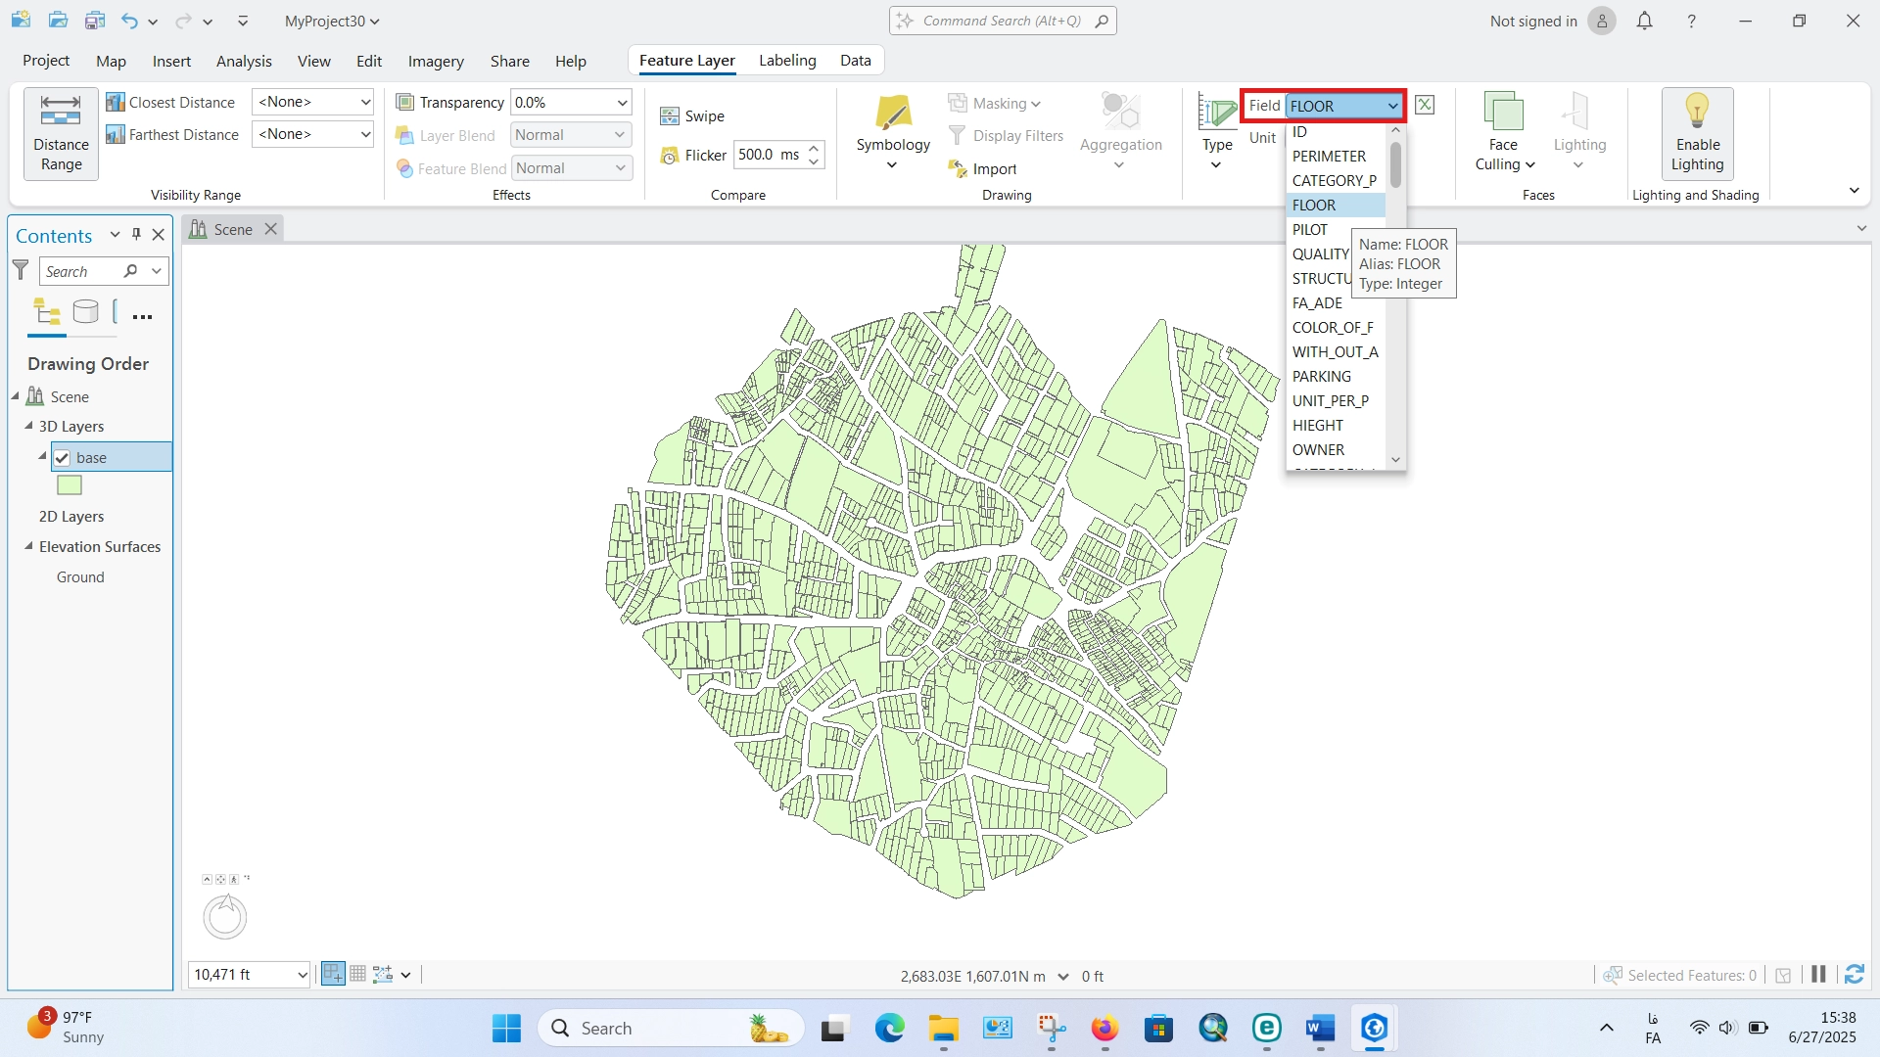Switch to the Labeling tab

[x=787, y=61]
